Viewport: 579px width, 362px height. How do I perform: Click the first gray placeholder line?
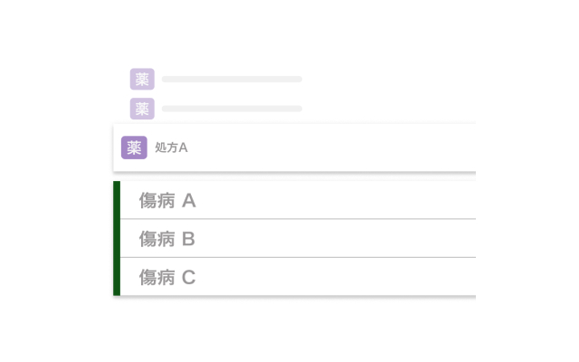pos(232,80)
